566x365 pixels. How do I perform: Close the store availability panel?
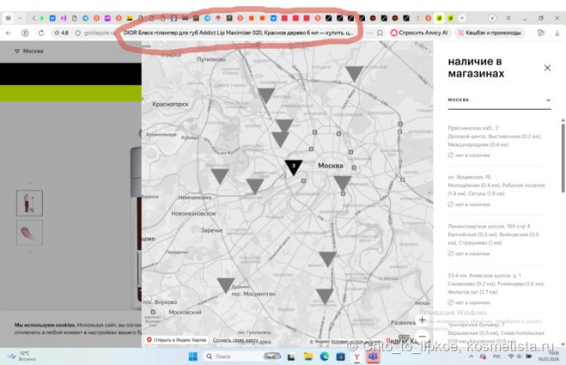pyautogui.click(x=547, y=68)
